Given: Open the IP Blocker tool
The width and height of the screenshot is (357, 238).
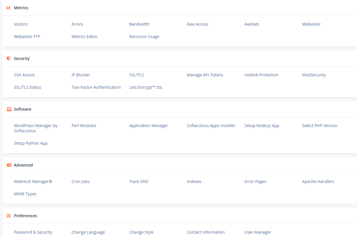Looking at the screenshot, I should 81,75.
